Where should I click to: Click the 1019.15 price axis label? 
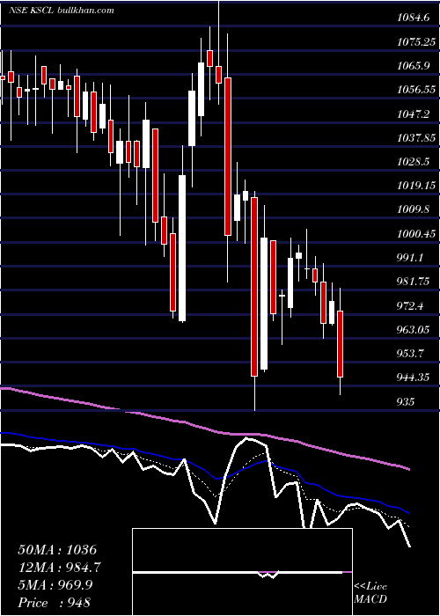(416, 186)
